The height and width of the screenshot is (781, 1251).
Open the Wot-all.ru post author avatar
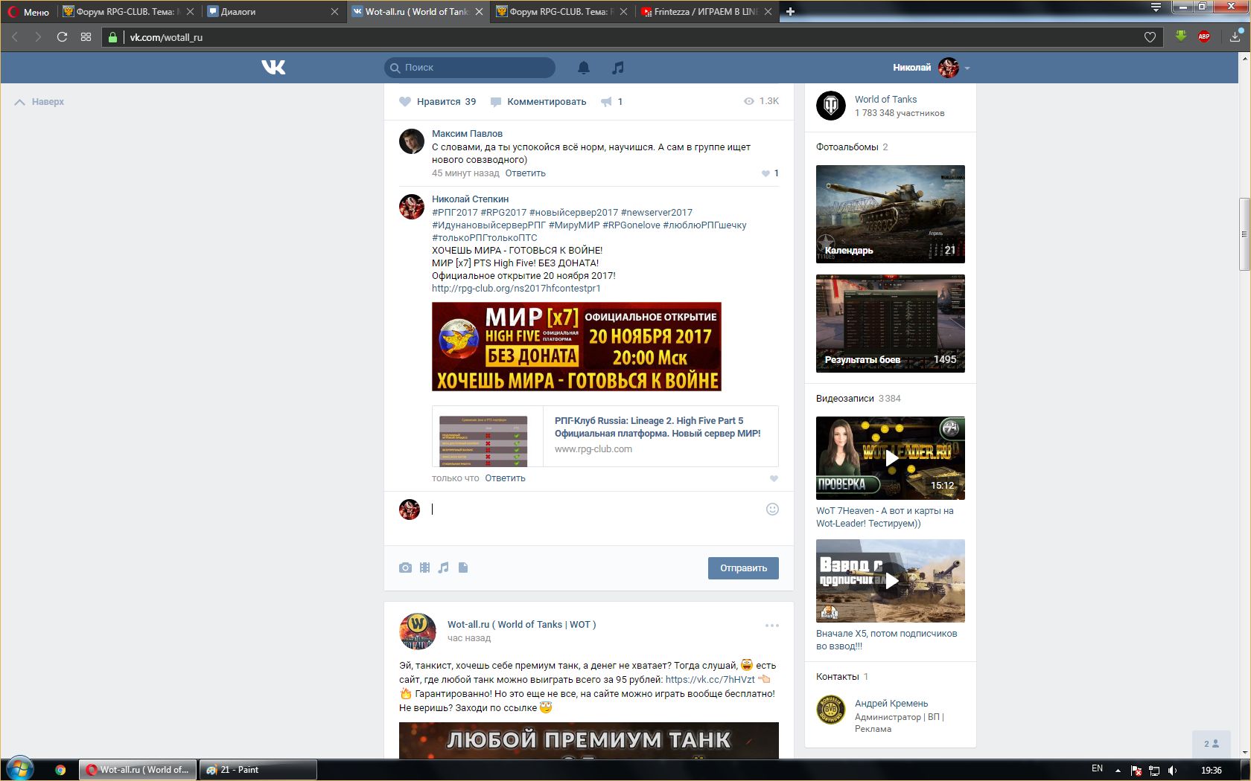(418, 631)
